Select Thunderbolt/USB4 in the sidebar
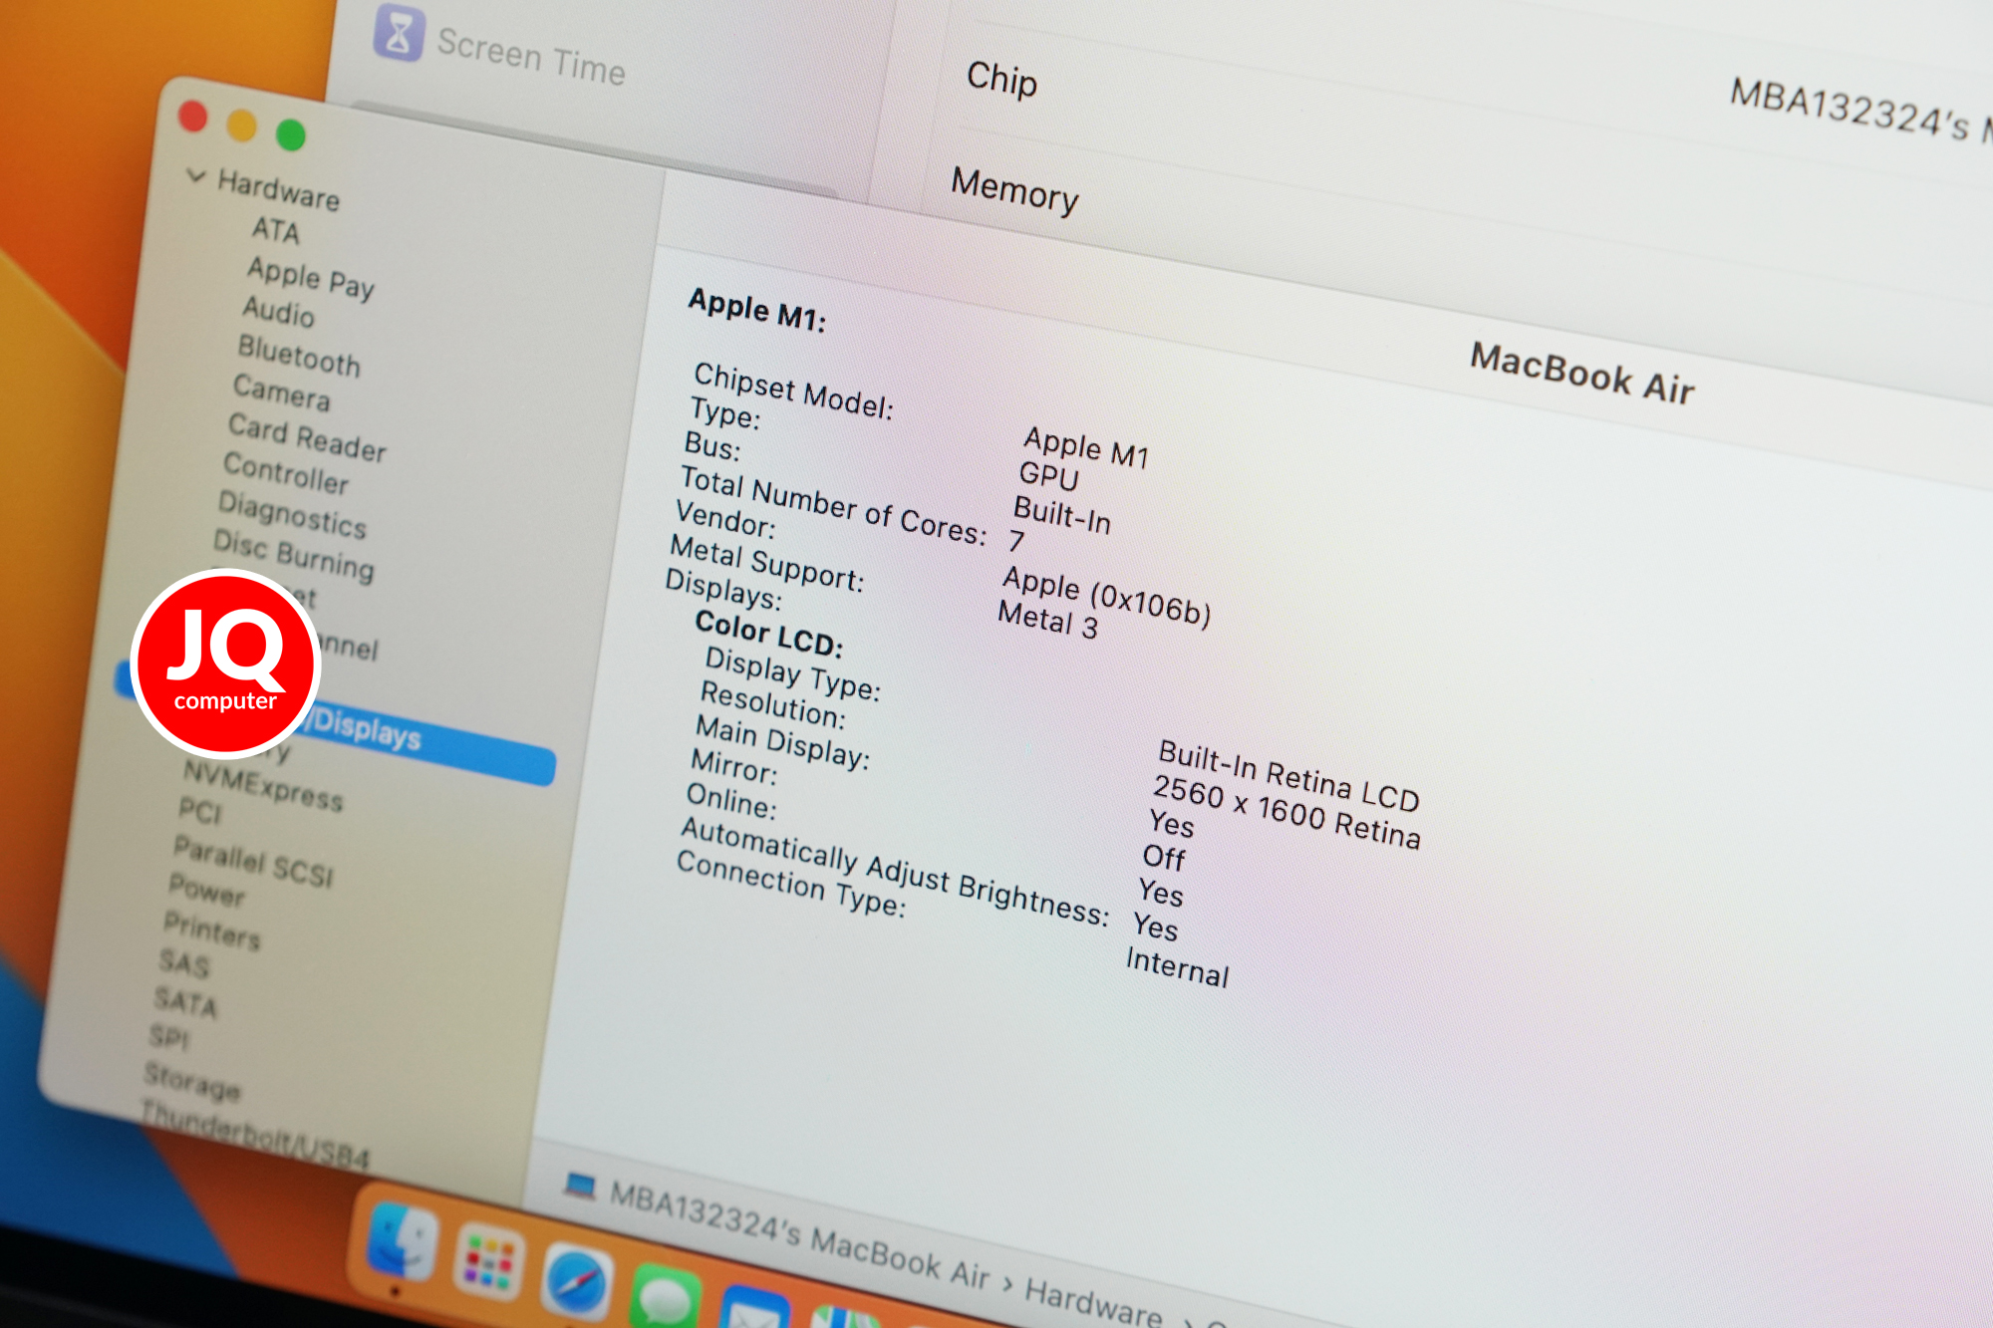Screen dimensions: 1993x1328 [x=255, y=1138]
